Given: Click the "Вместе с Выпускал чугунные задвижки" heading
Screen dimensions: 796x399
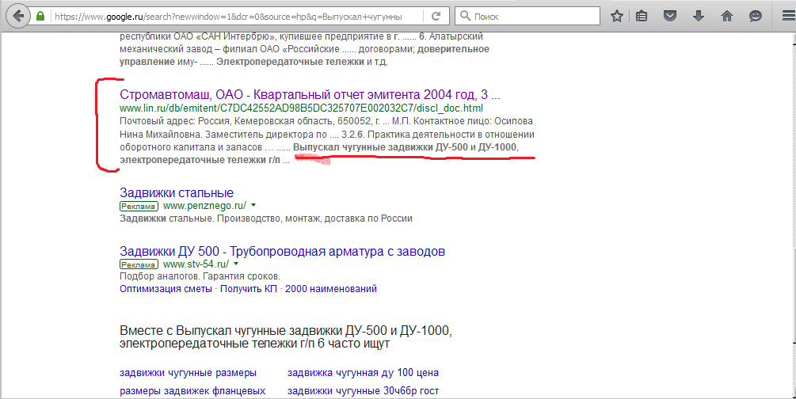Looking at the screenshot, I should pos(286,337).
